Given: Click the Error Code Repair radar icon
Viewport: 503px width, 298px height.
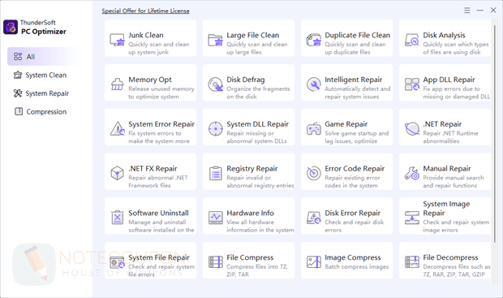Looking at the screenshot, I should (313, 173).
